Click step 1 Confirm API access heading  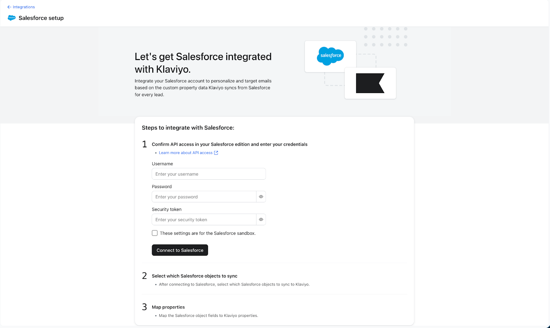(x=230, y=144)
